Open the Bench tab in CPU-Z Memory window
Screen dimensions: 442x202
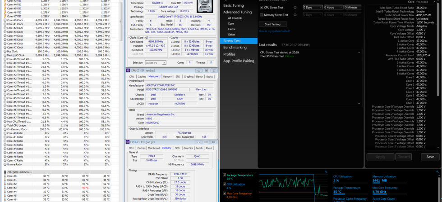pyautogui.click(x=199, y=148)
